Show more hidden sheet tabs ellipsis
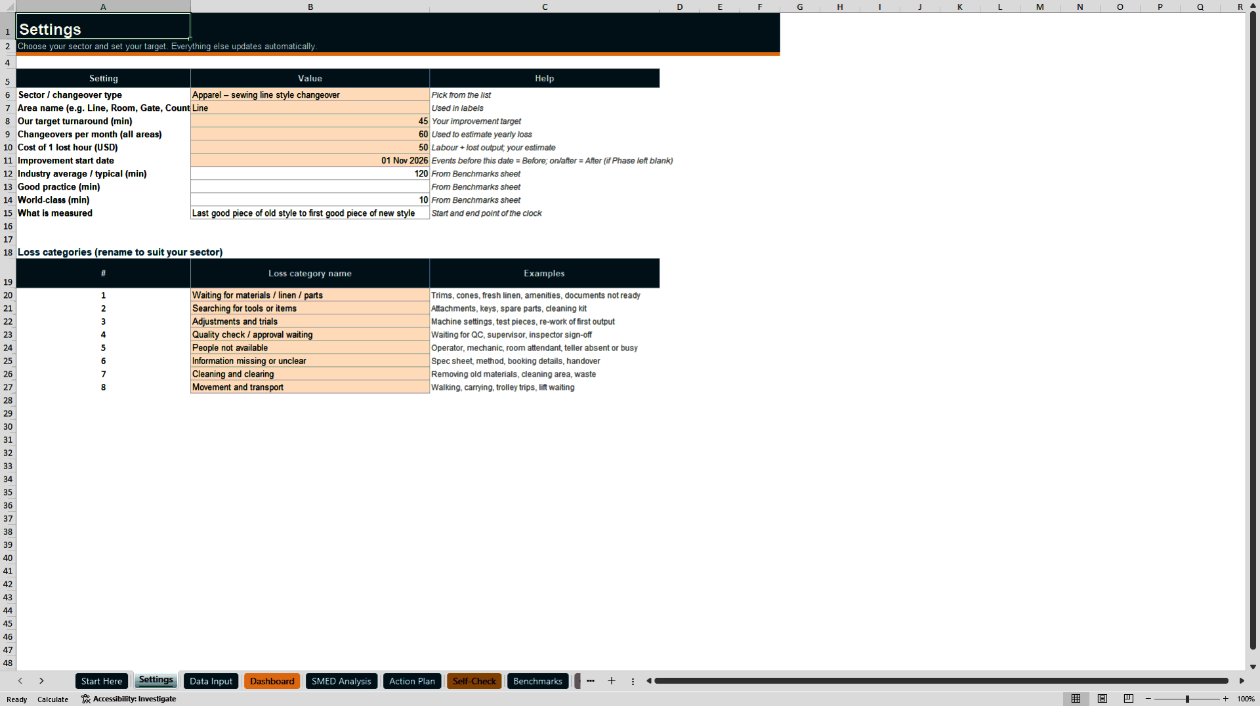Screen dimensions: 1260x706 591,681
